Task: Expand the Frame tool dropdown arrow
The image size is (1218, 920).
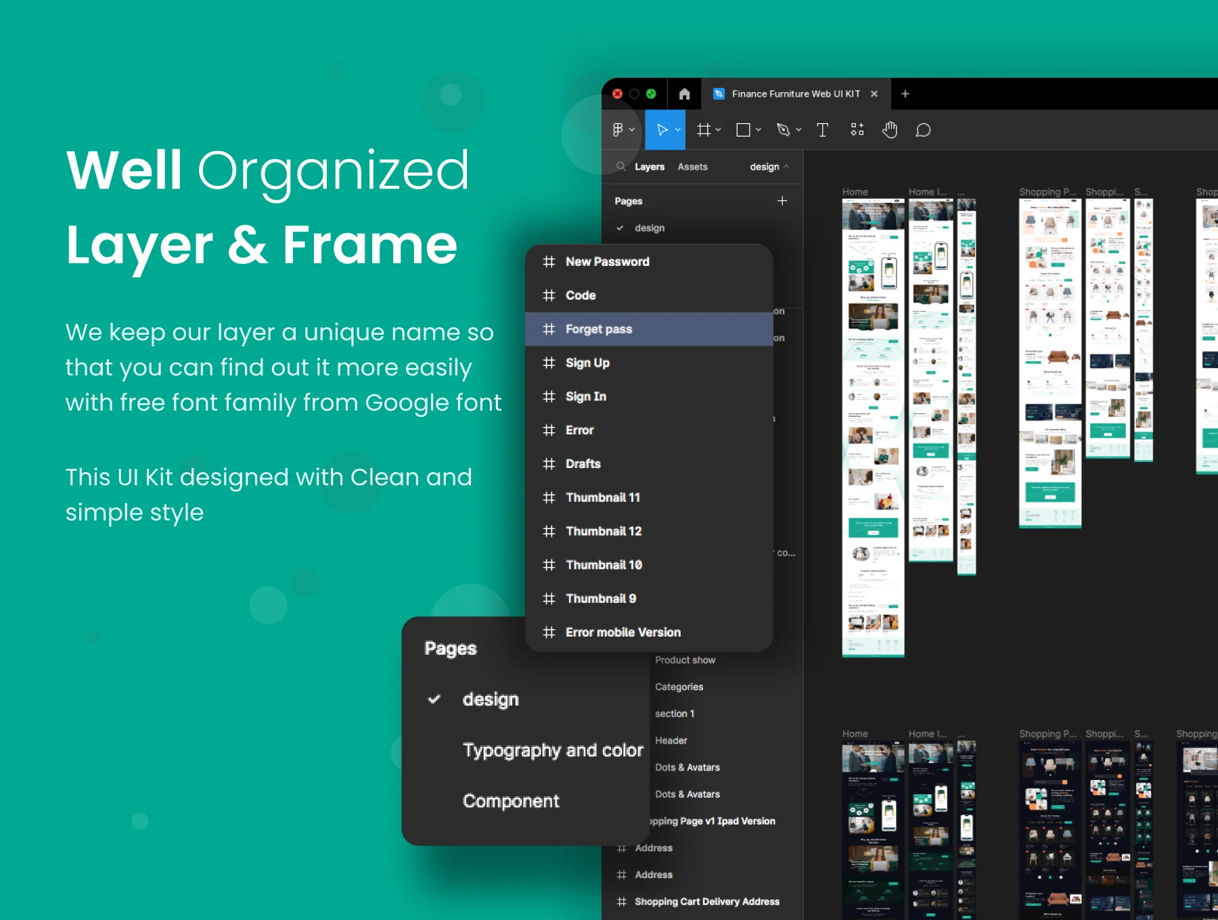Action: click(x=719, y=130)
